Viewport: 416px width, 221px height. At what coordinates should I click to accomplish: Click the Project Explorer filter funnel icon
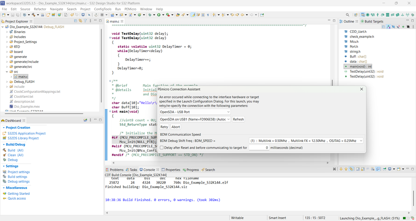(x=85, y=21)
